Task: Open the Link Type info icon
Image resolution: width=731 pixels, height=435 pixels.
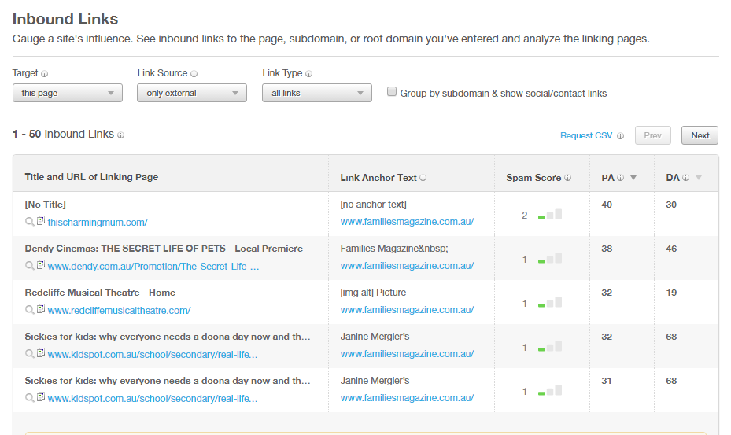Action: pos(308,74)
